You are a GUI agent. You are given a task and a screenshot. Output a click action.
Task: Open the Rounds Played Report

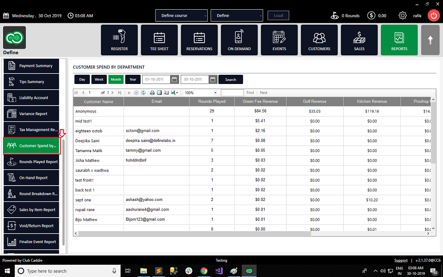click(x=31, y=162)
